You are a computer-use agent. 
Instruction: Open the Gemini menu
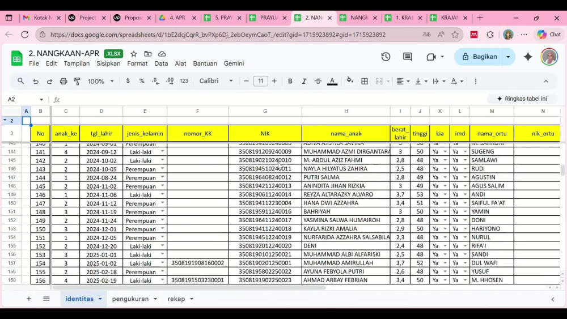[234, 63]
